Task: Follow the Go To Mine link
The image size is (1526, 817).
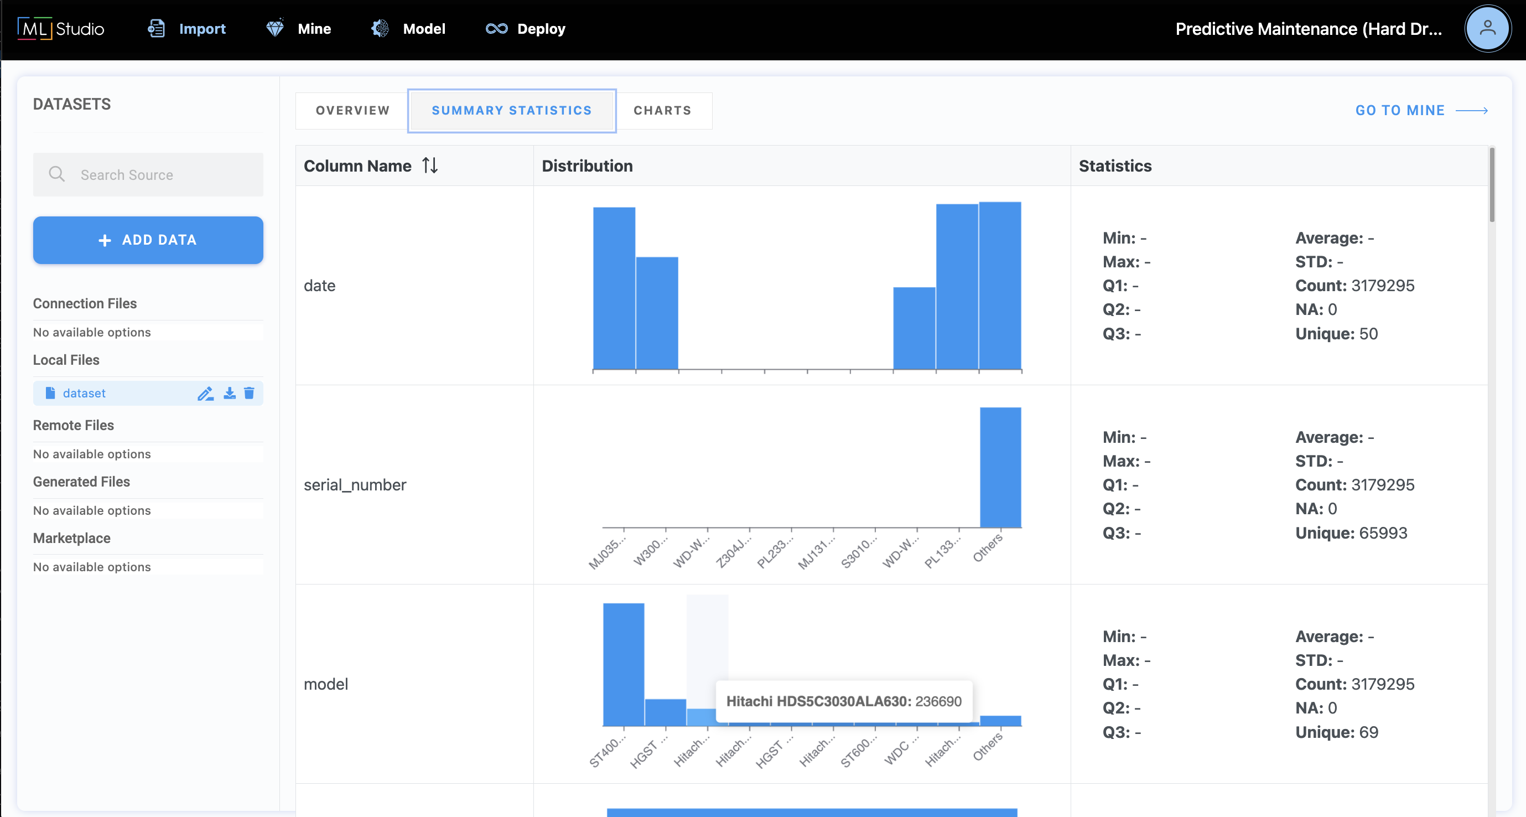Action: click(1421, 111)
